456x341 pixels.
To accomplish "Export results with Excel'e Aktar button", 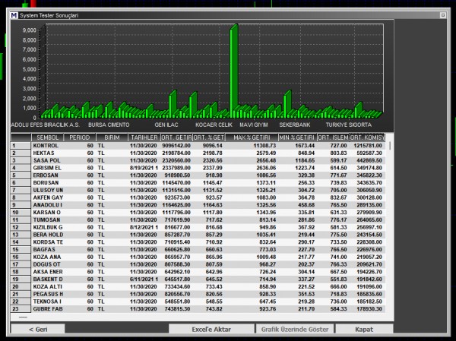I will [211, 329].
